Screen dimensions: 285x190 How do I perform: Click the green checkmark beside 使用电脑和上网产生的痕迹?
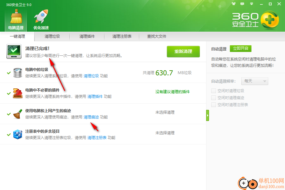(9, 114)
